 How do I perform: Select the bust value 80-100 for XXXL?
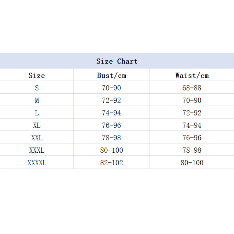(111, 150)
